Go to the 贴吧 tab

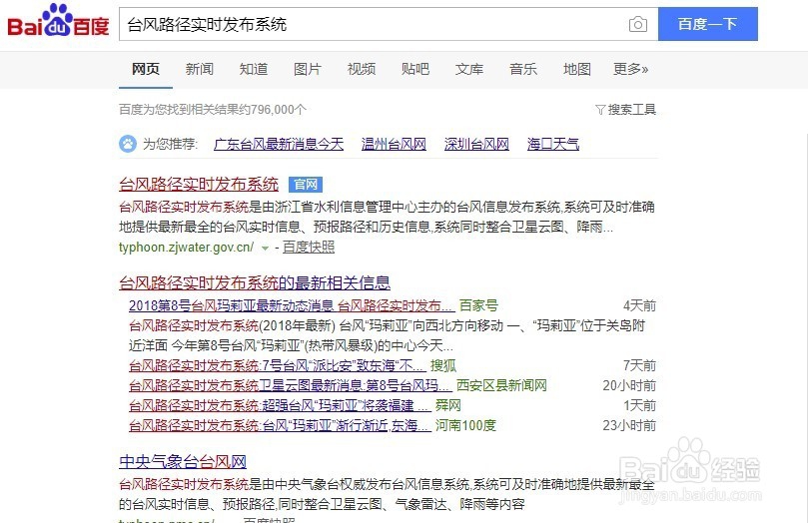click(415, 69)
